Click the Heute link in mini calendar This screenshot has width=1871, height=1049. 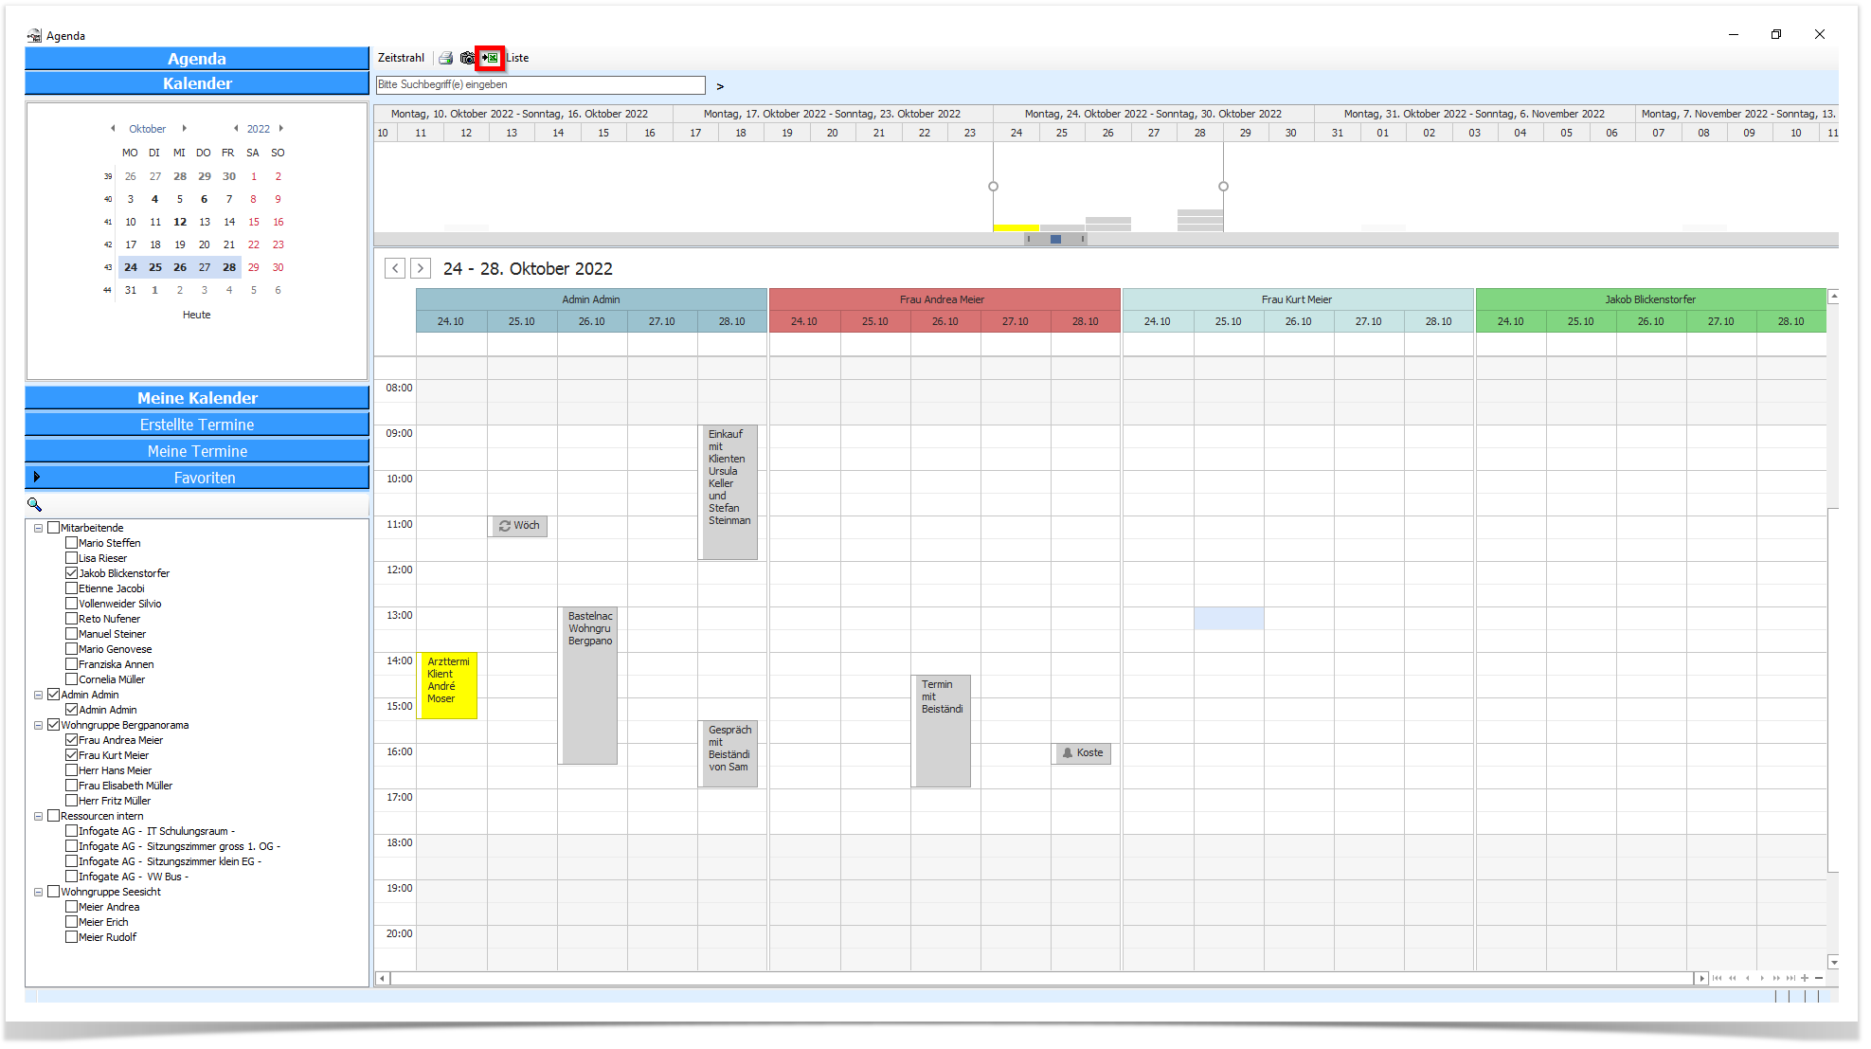(197, 315)
